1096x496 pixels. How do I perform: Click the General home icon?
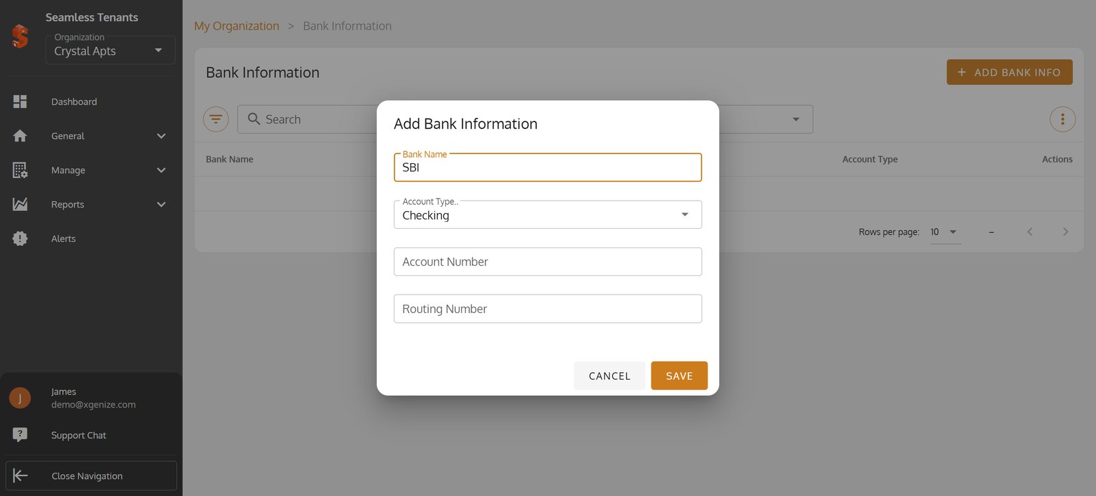(20, 136)
